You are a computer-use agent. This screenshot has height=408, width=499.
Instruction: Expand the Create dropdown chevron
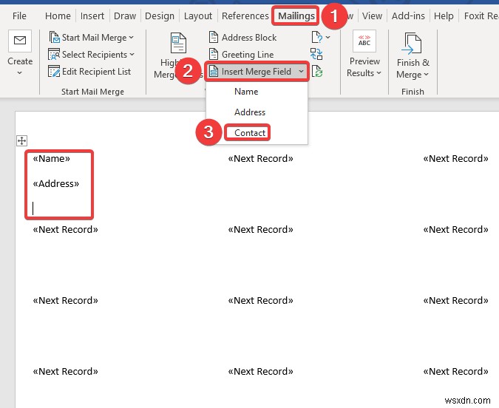pyautogui.click(x=20, y=73)
